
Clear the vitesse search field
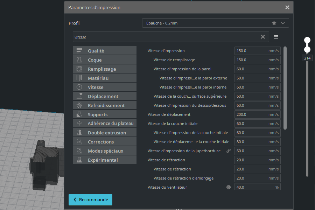pyautogui.click(x=263, y=37)
